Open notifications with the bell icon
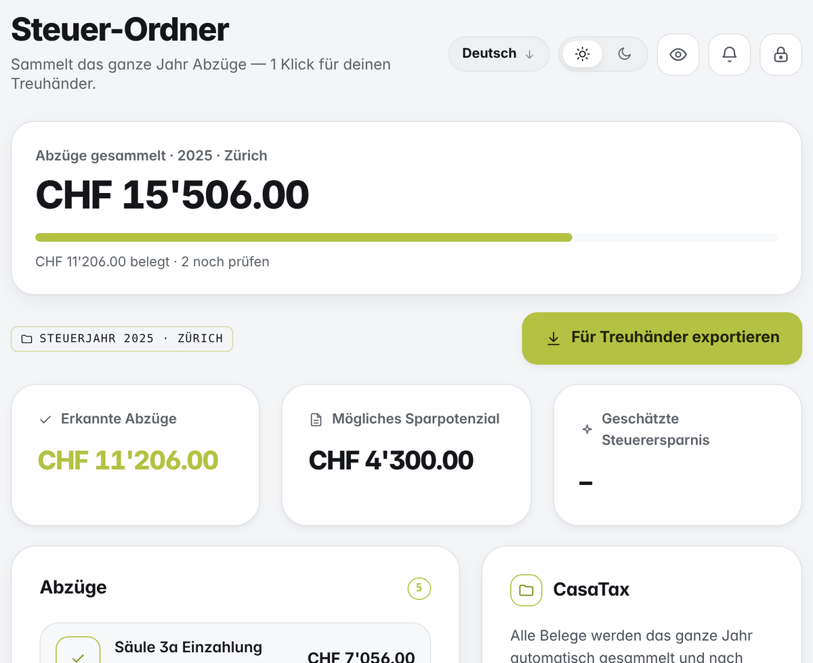 [730, 54]
